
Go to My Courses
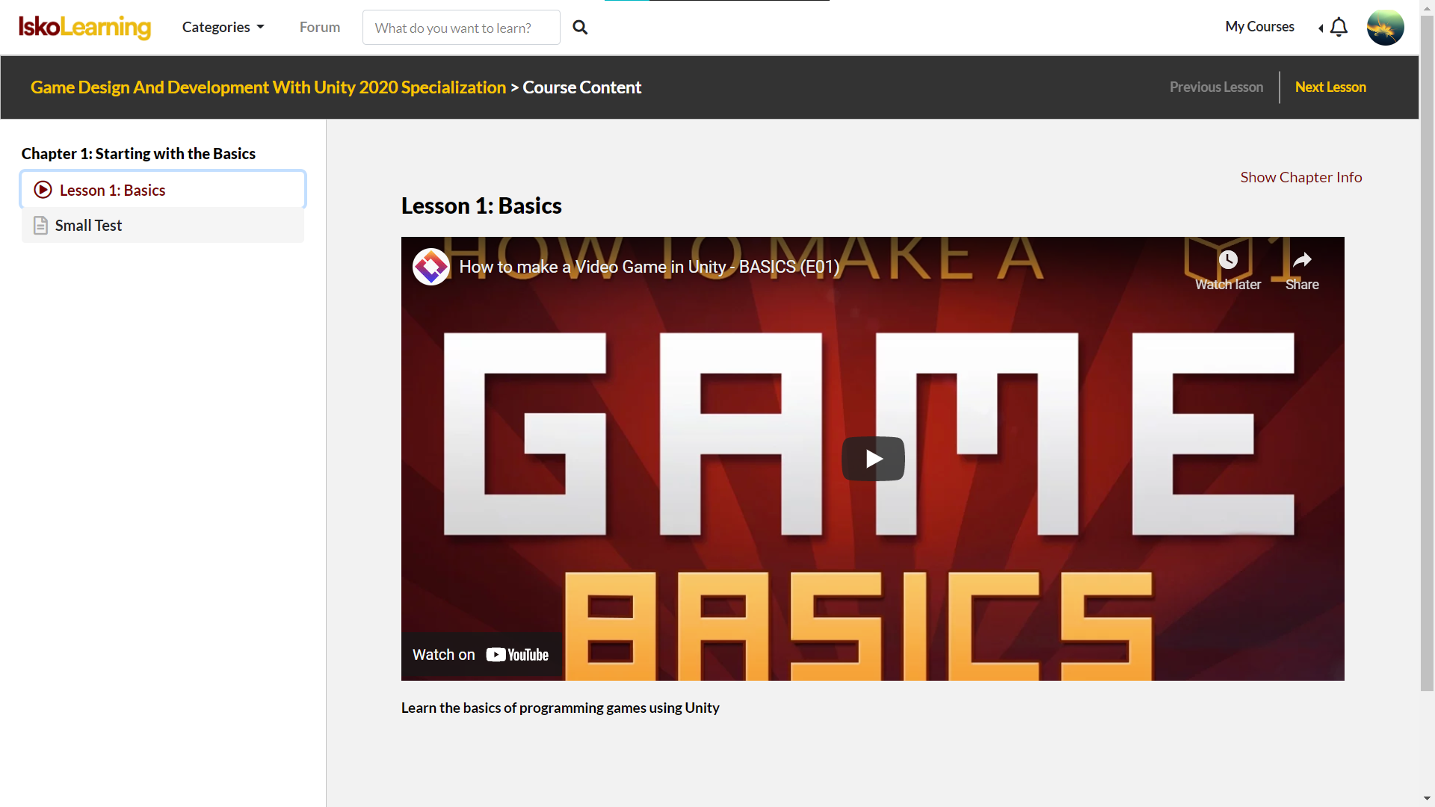pos(1259,27)
